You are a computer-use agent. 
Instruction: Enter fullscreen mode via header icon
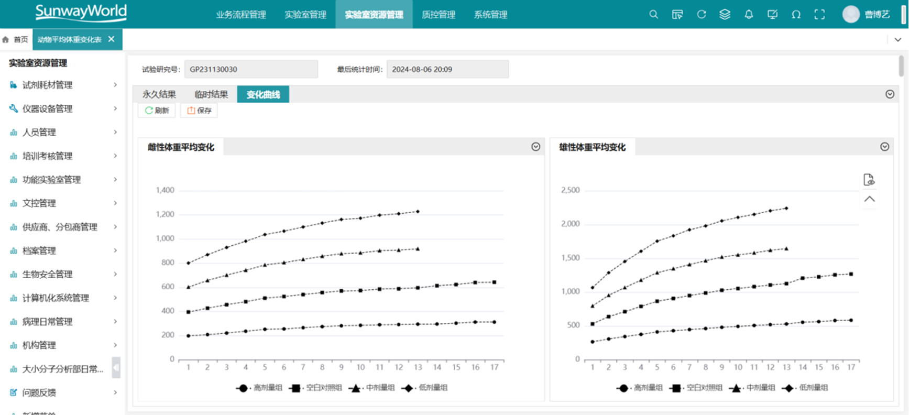click(819, 15)
